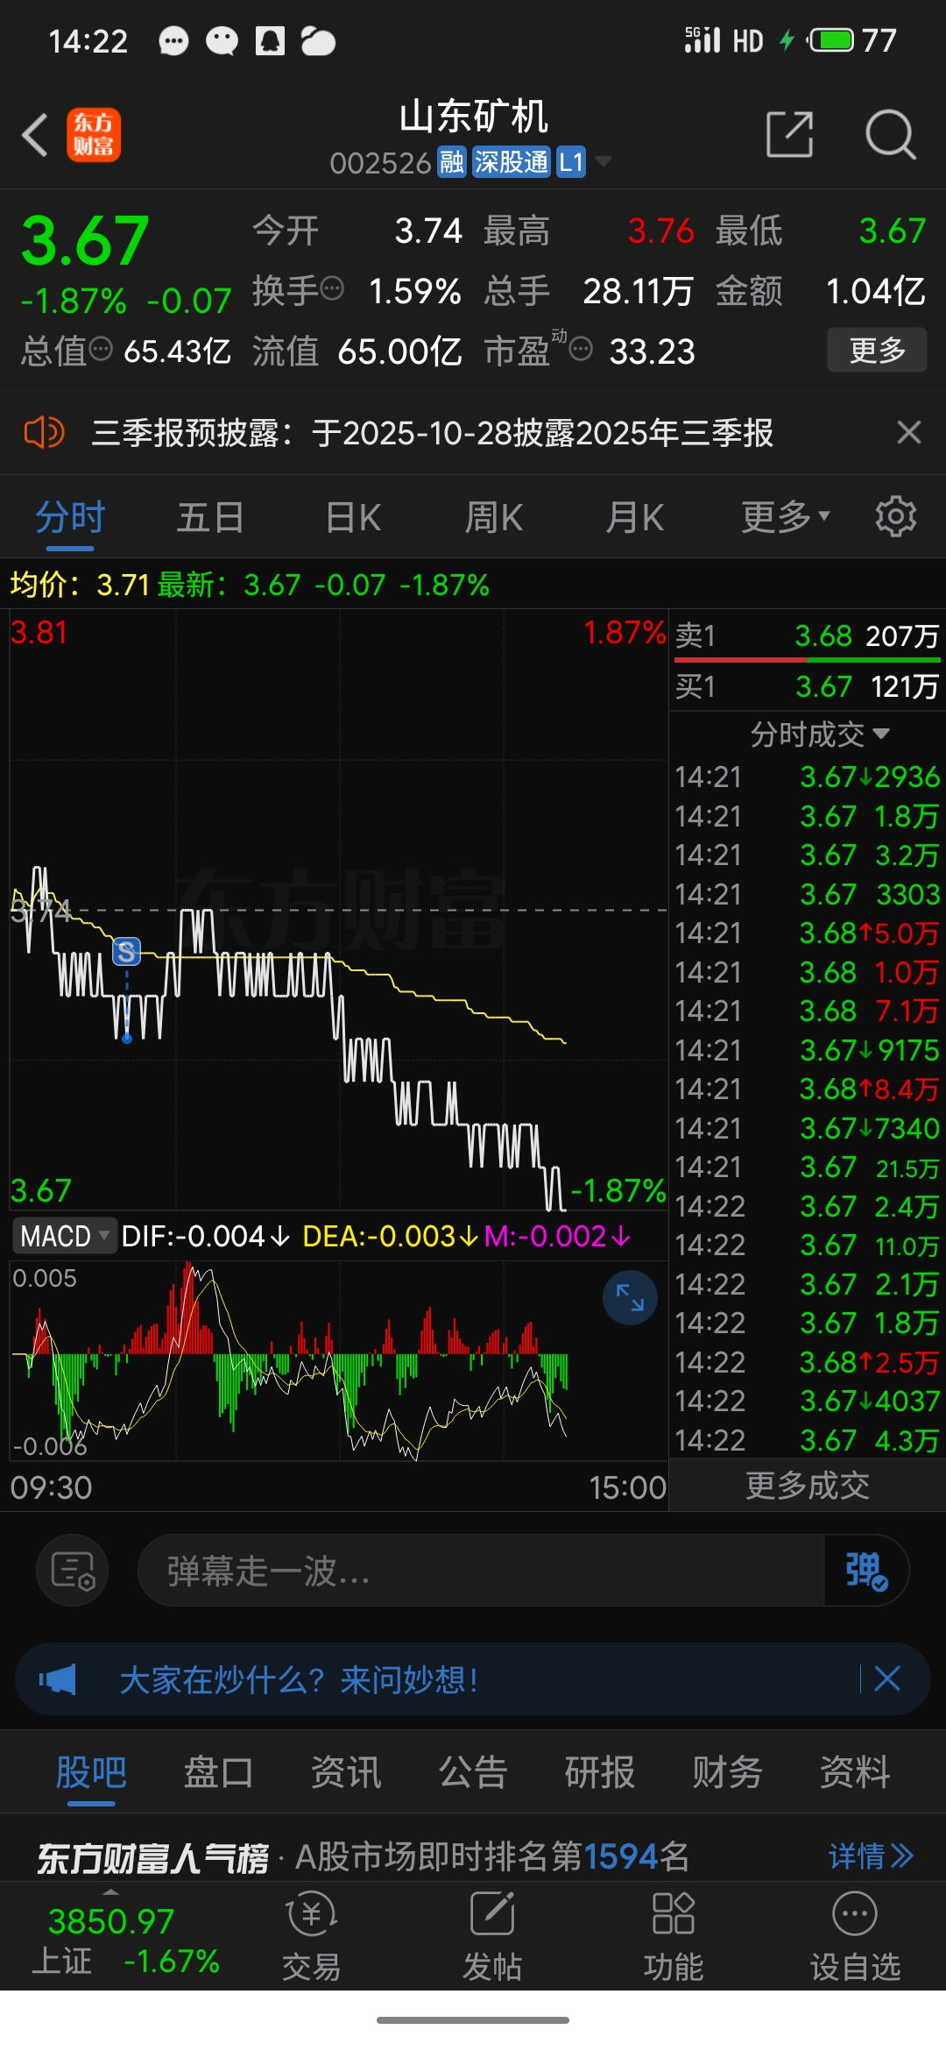
Task: Open the MACD indicator dropdown
Action: pos(64,1236)
